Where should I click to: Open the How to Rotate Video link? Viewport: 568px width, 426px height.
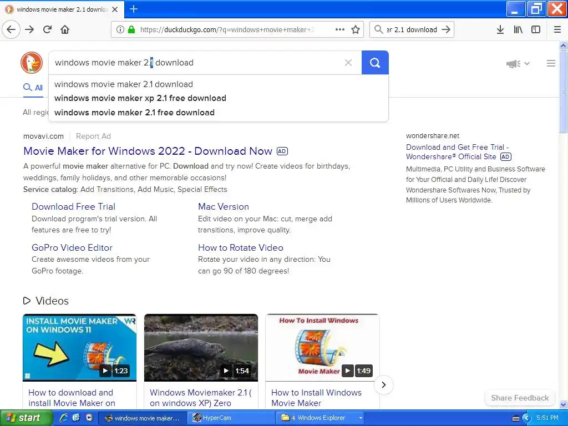coord(241,247)
